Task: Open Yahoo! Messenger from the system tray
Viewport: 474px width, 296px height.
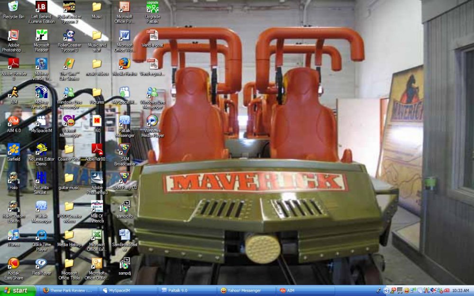Action: [406, 290]
